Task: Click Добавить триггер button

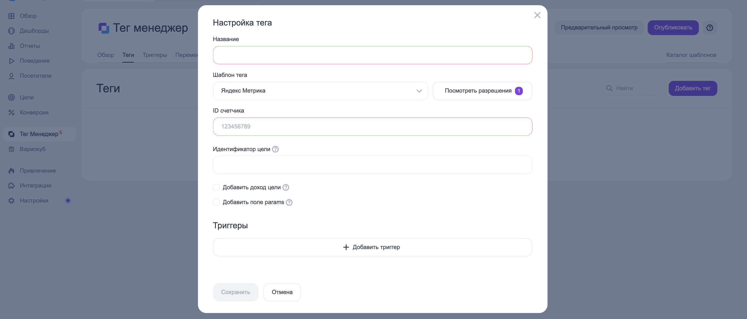Action: click(x=372, y=247)
